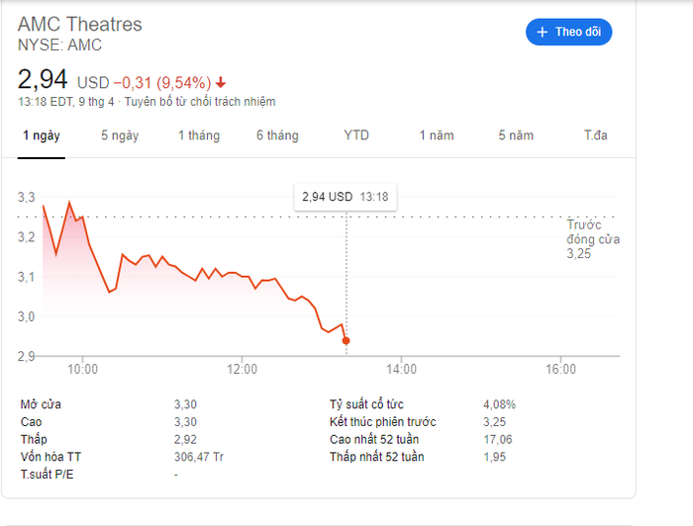Image resolution: width=693 pixels, height=526 pixels.
Task: Click the Thấp value 2,92
Action: tap(185, 440)
